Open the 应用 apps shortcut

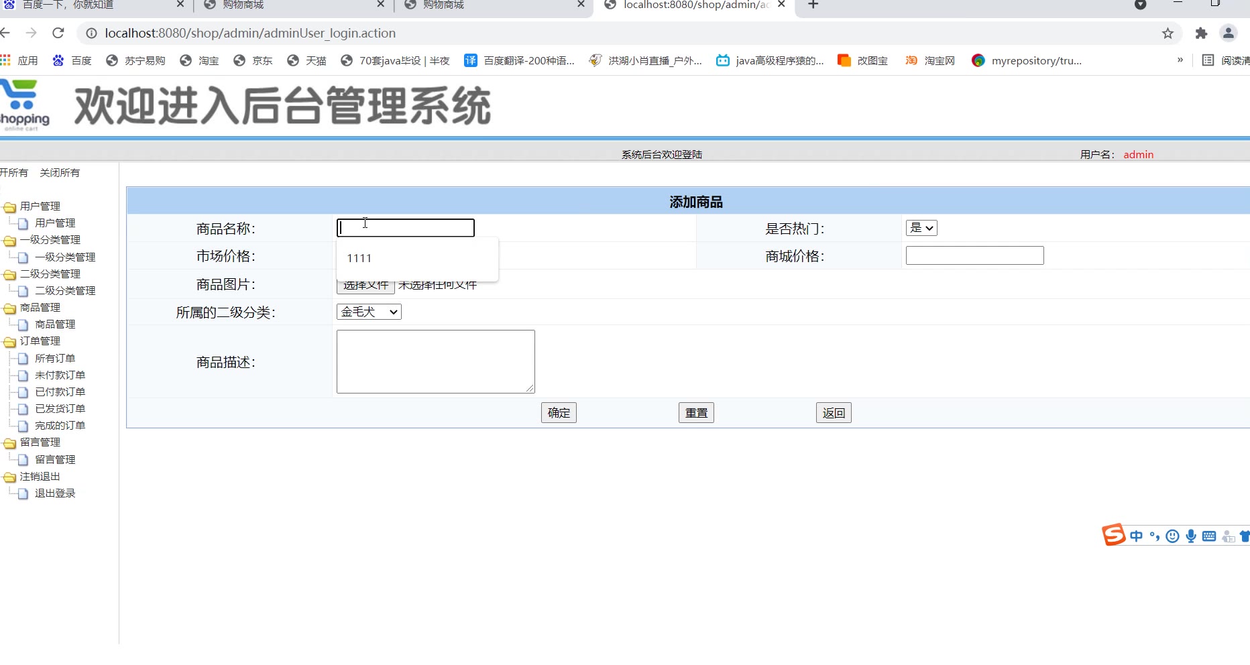pyautogui.click(x=19, y=60)
